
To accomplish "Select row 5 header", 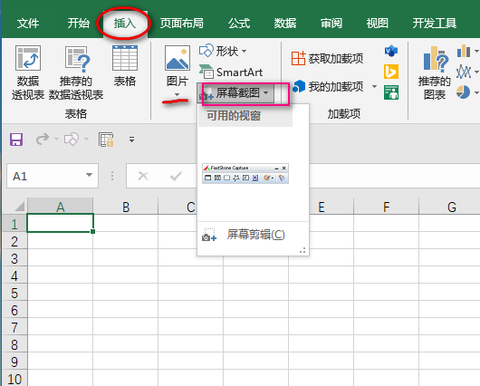I will [14, 293].
